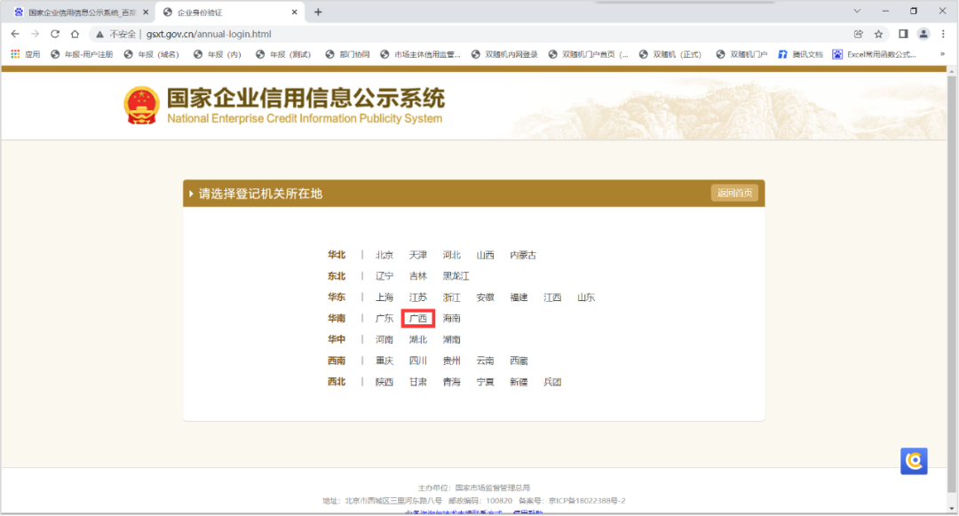Open the blue floating assistant icon
Screen dimensions: 959x516
(914, 461)
